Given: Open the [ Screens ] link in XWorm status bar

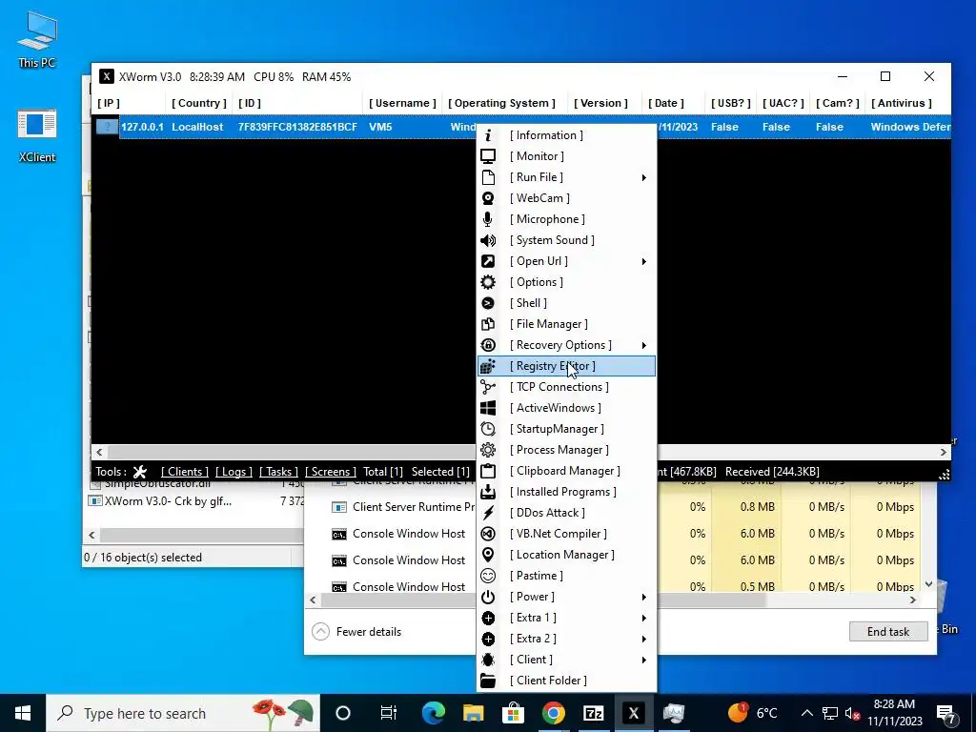Looking at the screenshot, I should coord(331,472).
